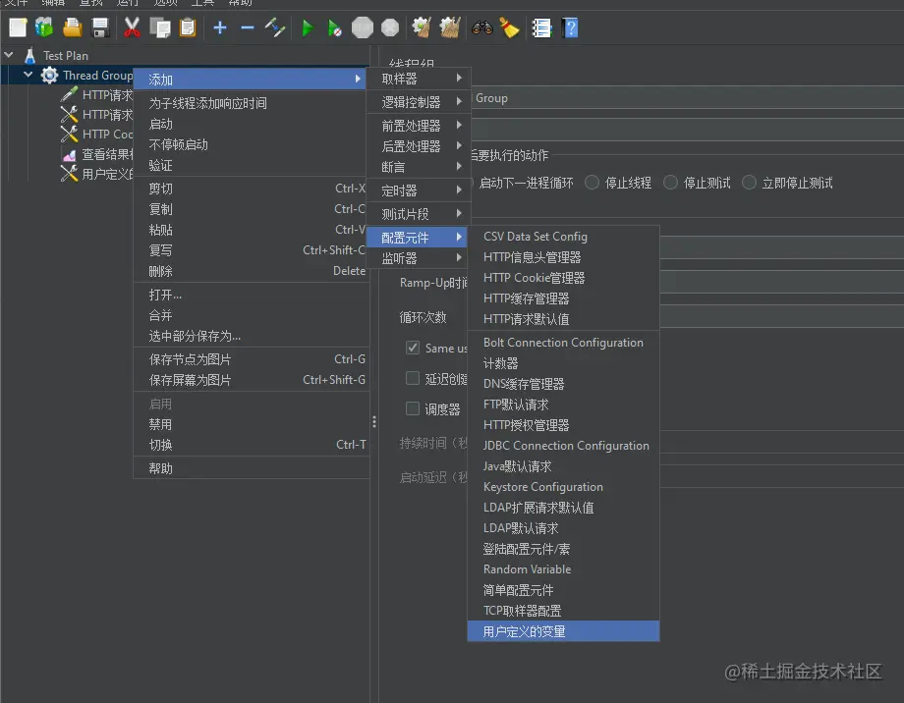Choose HTTP Cookie管理器 menu item
Viewport: 904px width, 703px height.
[563, 278]
